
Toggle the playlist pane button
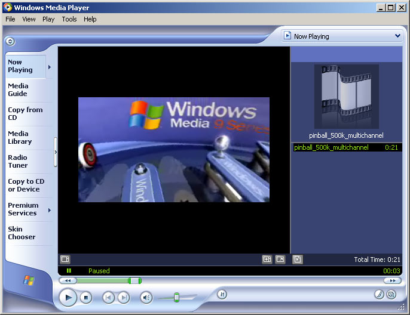(297, 260)
